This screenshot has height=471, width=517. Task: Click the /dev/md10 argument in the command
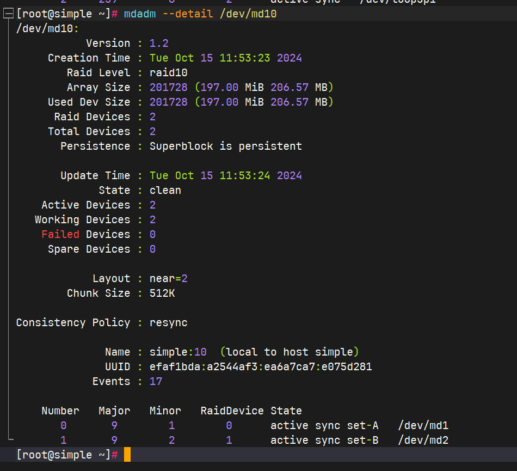pos(248,14)
